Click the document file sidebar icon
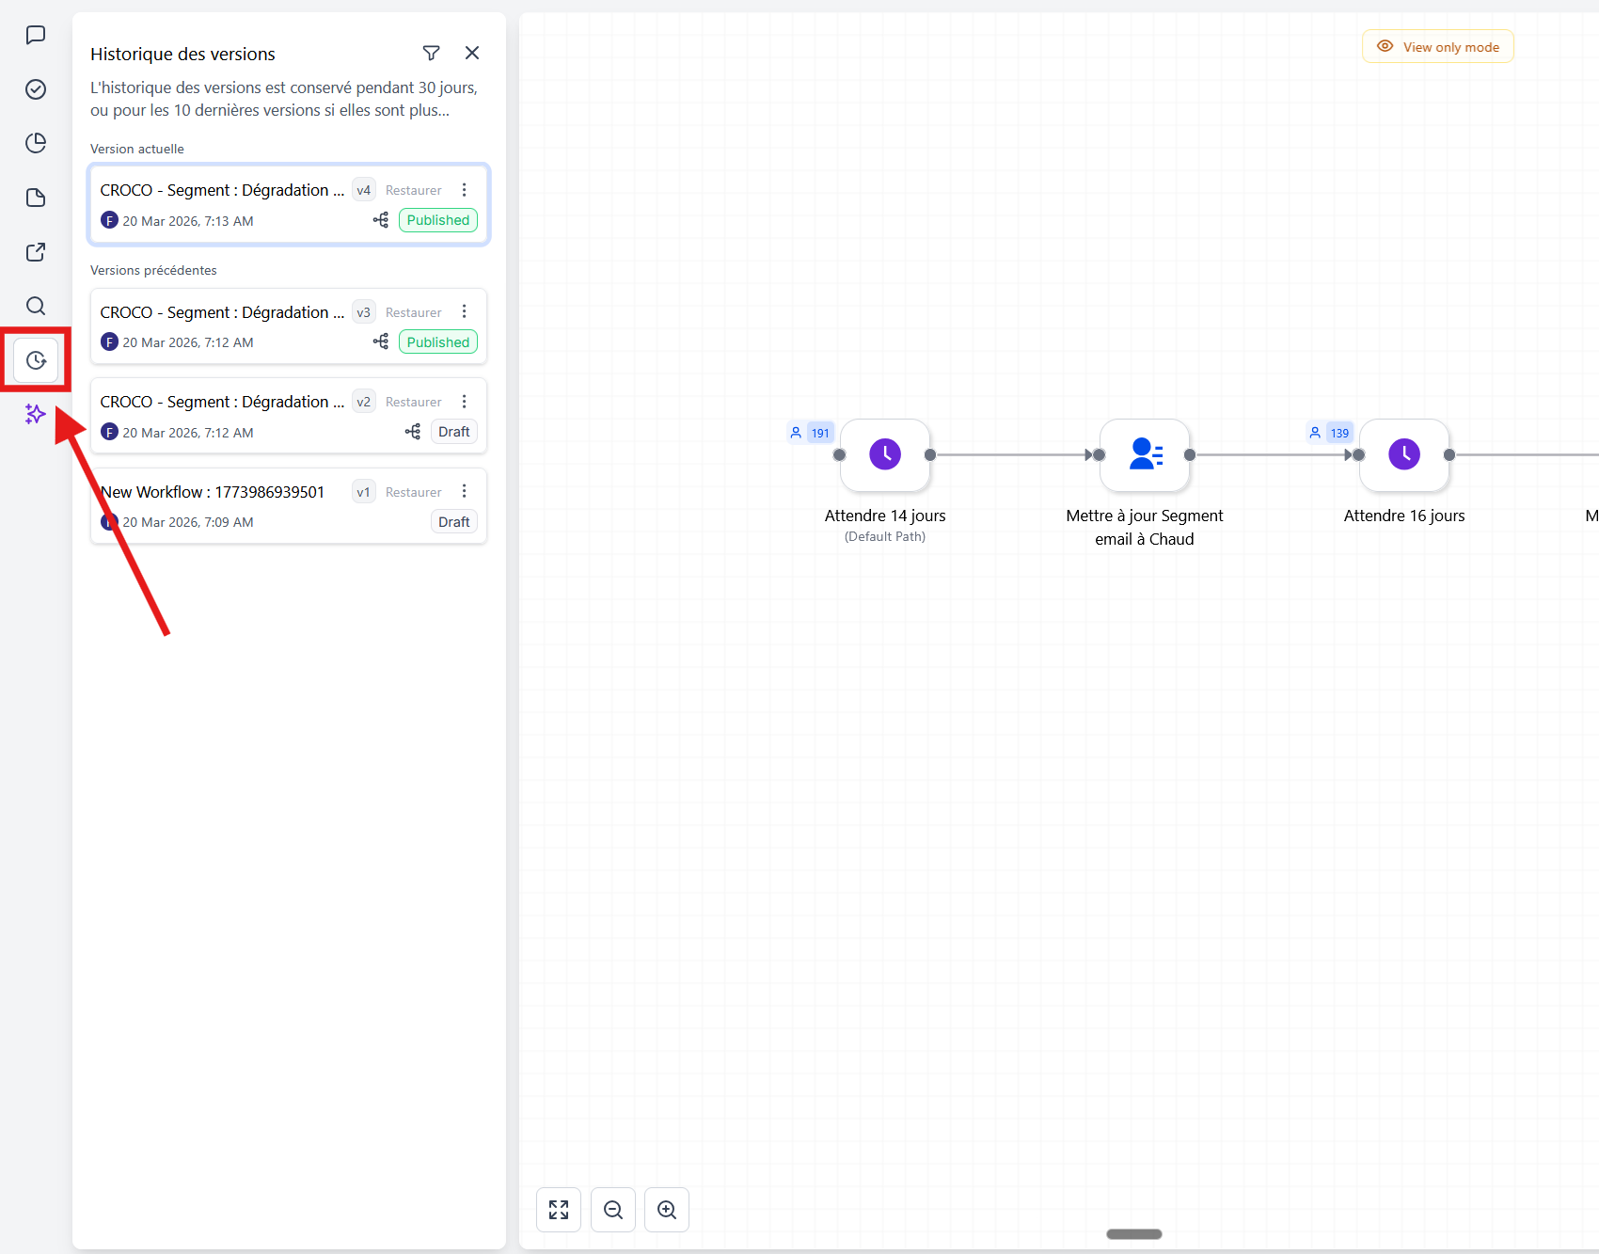This screenshot has height=1254, width=1599. pos(36,198)
